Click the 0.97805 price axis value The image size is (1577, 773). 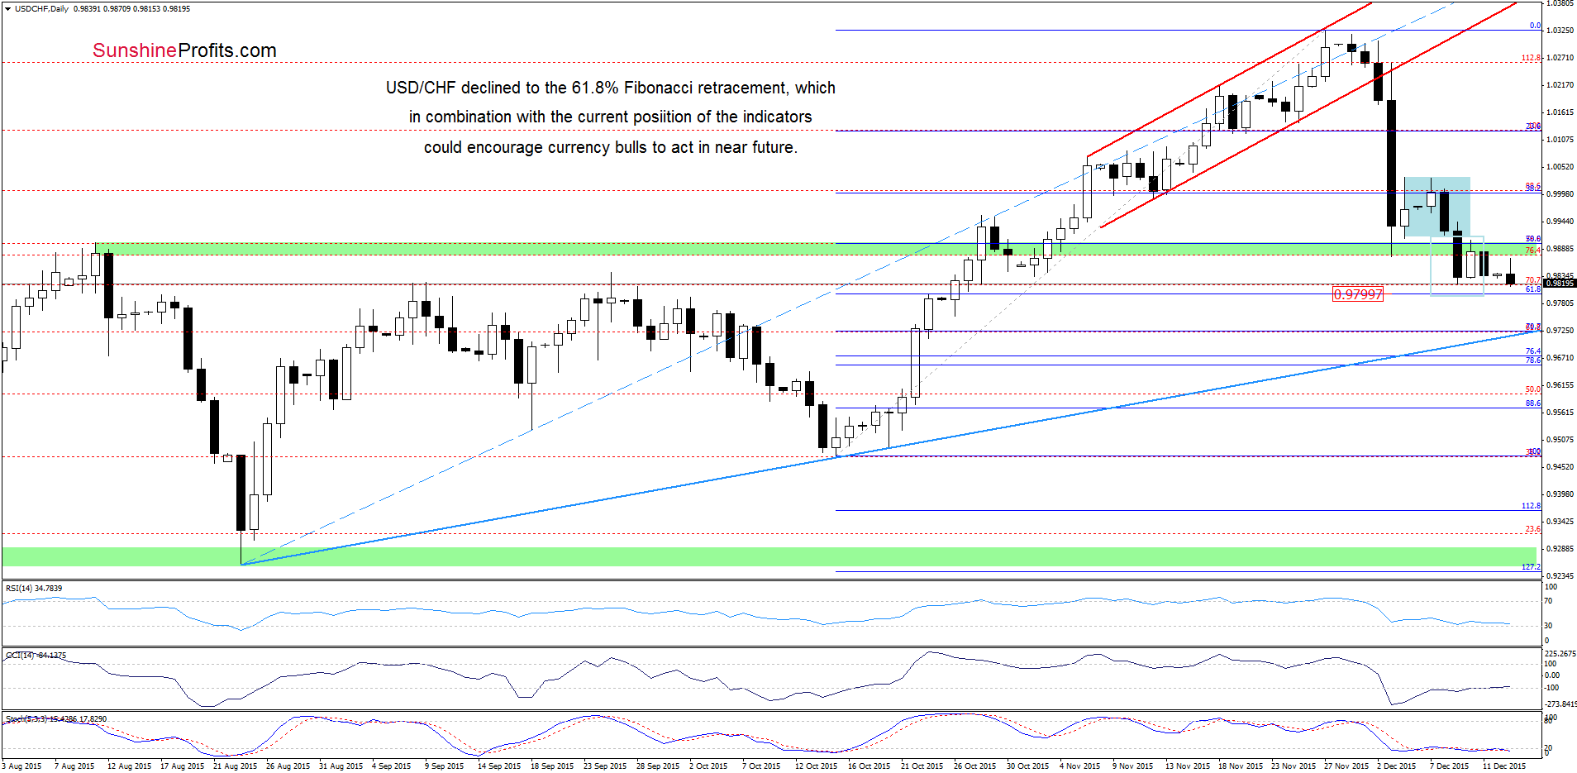(1560, 303)
